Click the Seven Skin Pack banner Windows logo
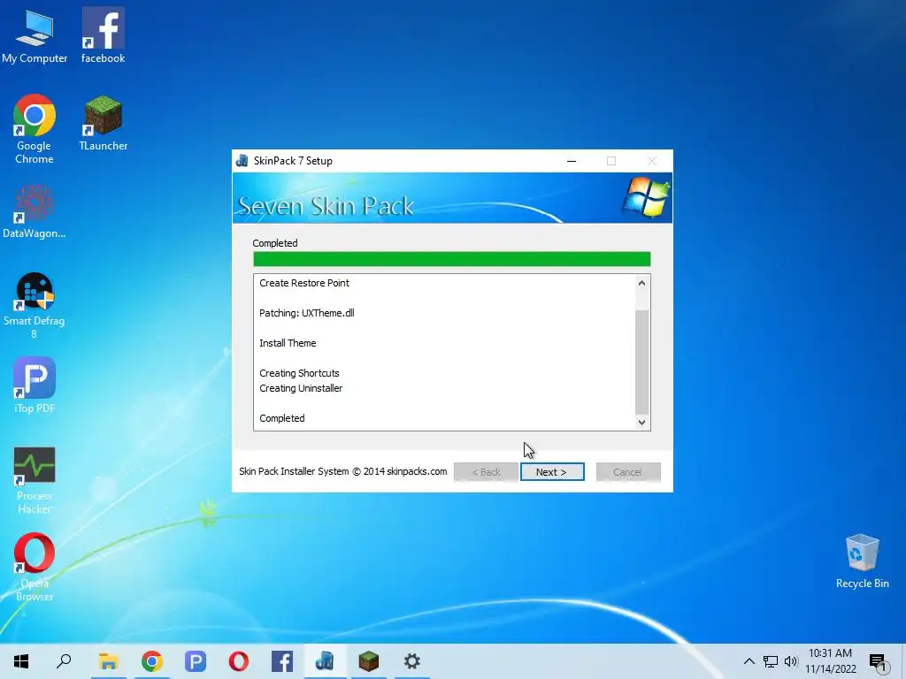 (x=645, y=197)
